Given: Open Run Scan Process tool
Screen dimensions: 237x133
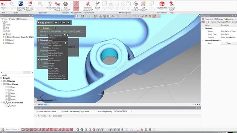Looking at the screenshot, I should click(x=30, y=6).
